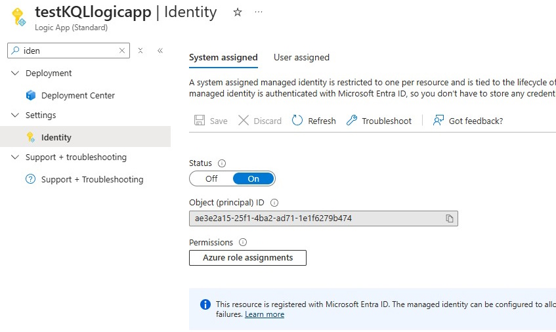Collapse Support + troubleshooting group
The width and height of the screenshot is (556, 332).
tap(15, 157)
